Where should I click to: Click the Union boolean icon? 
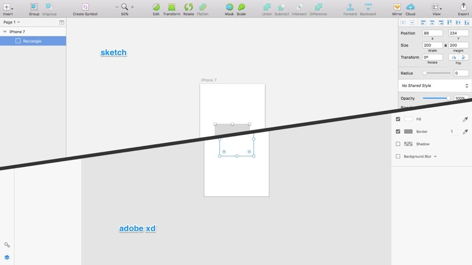click(x=267, y=7)
